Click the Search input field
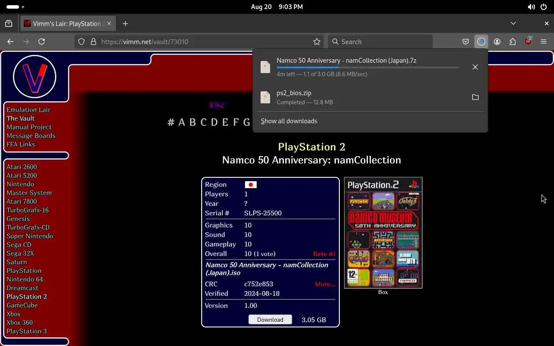The height and width of the screenshot is (346, 554). [x=380, y=42]
